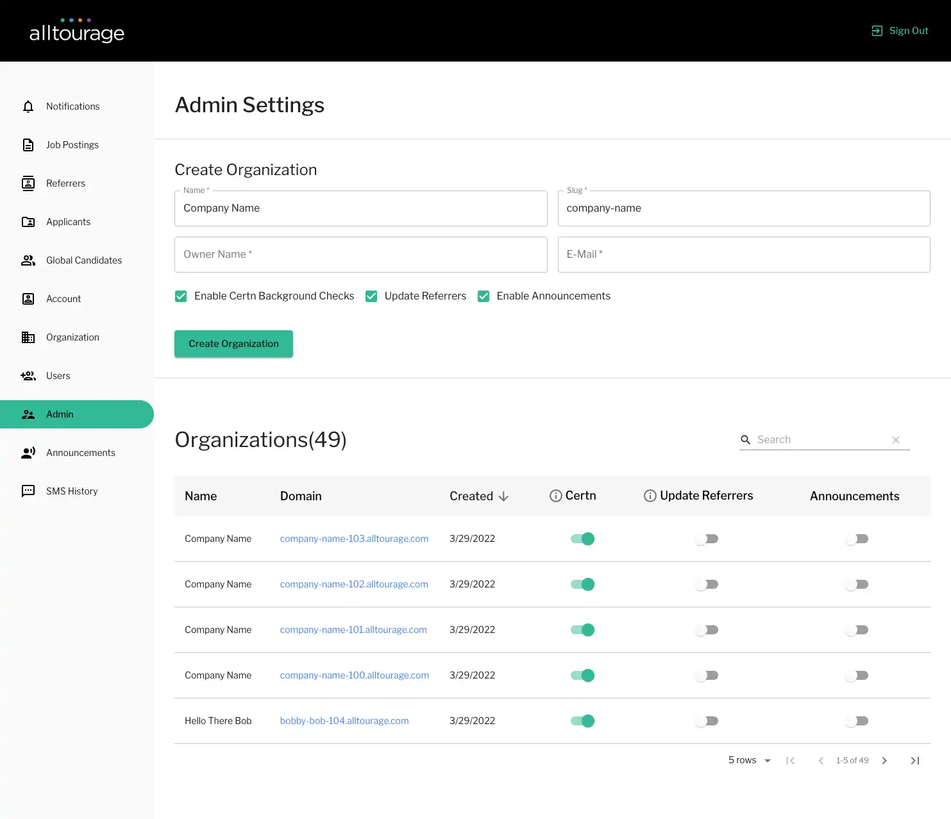Toggle Certn for company-name-102
The image size is (951, 819).
[582, 584]
